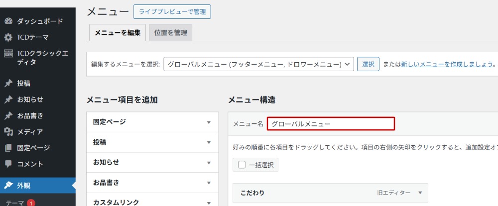Click the pushpin icon beside お知らせ
498x206 pixels.
tap(8, 100)
